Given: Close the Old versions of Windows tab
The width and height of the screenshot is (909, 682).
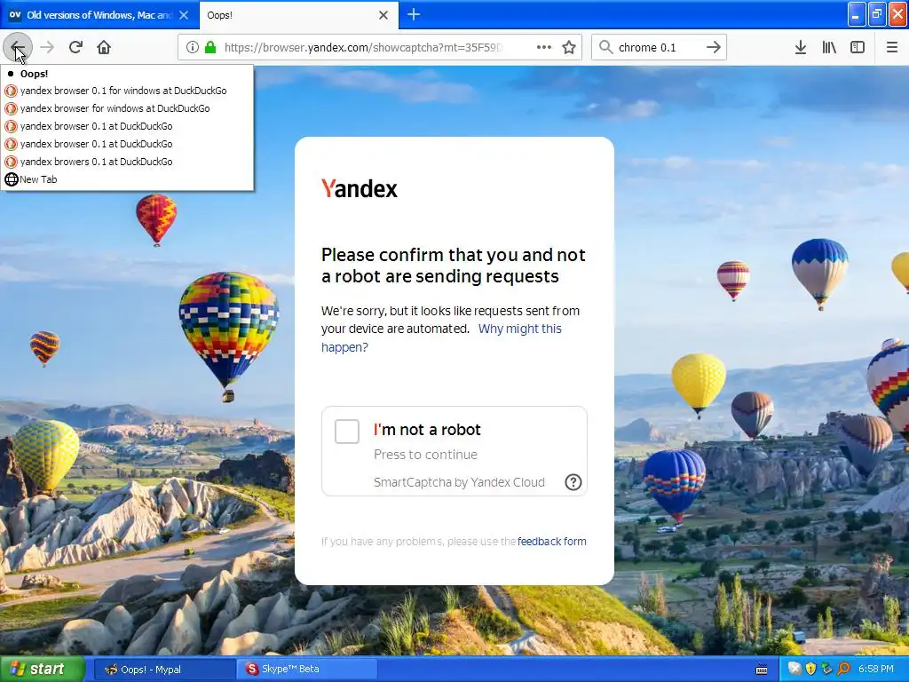Looking at the screenshot, I should click(x=184, y=15).
